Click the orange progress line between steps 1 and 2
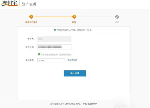 [x=53, y=17]
